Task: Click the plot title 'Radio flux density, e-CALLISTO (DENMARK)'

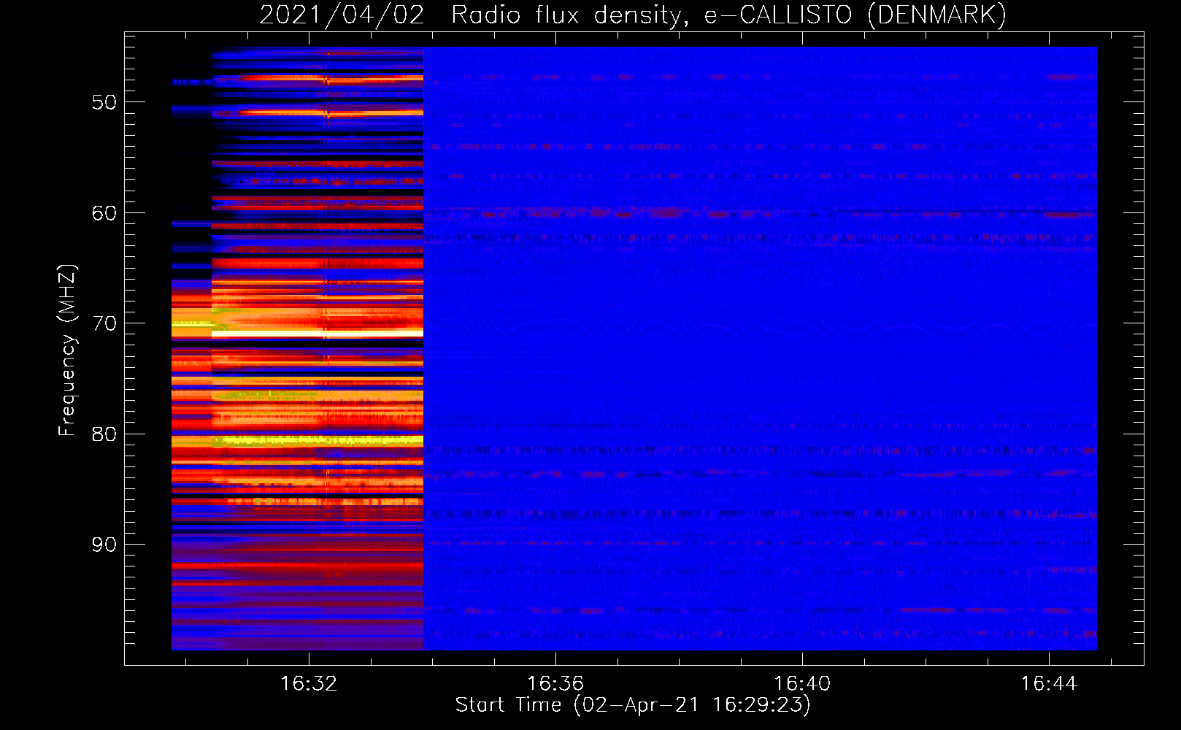Action: tap(728, 15)
